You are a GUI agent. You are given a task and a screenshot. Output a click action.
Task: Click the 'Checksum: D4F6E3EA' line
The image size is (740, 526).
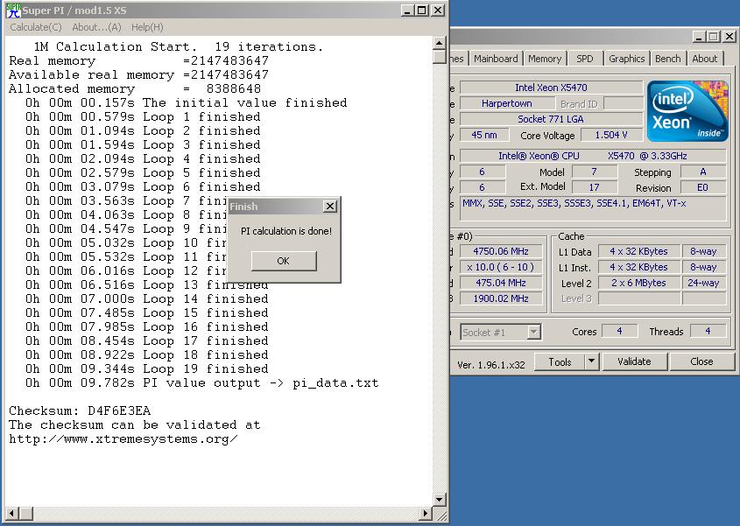[80, 410]
